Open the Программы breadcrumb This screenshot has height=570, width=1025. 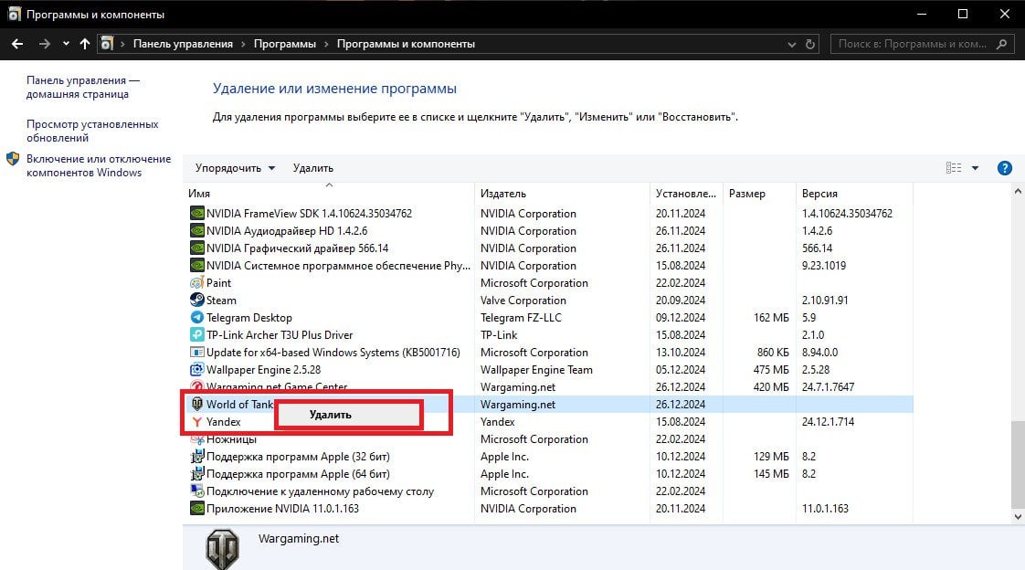pyautogui.click(x=284, y=44)
